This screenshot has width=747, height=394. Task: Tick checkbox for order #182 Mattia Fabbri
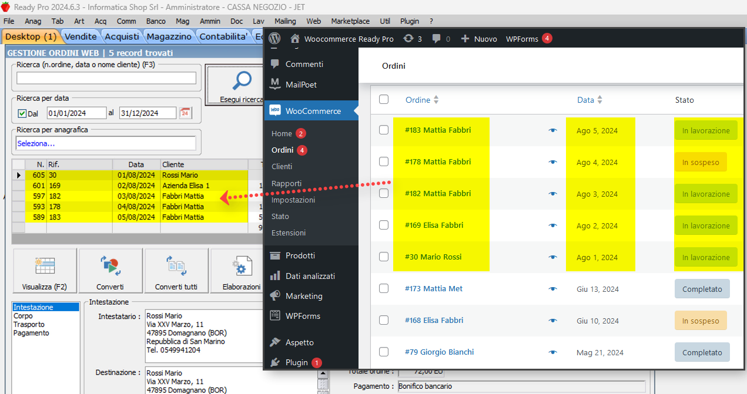(384, 193)
